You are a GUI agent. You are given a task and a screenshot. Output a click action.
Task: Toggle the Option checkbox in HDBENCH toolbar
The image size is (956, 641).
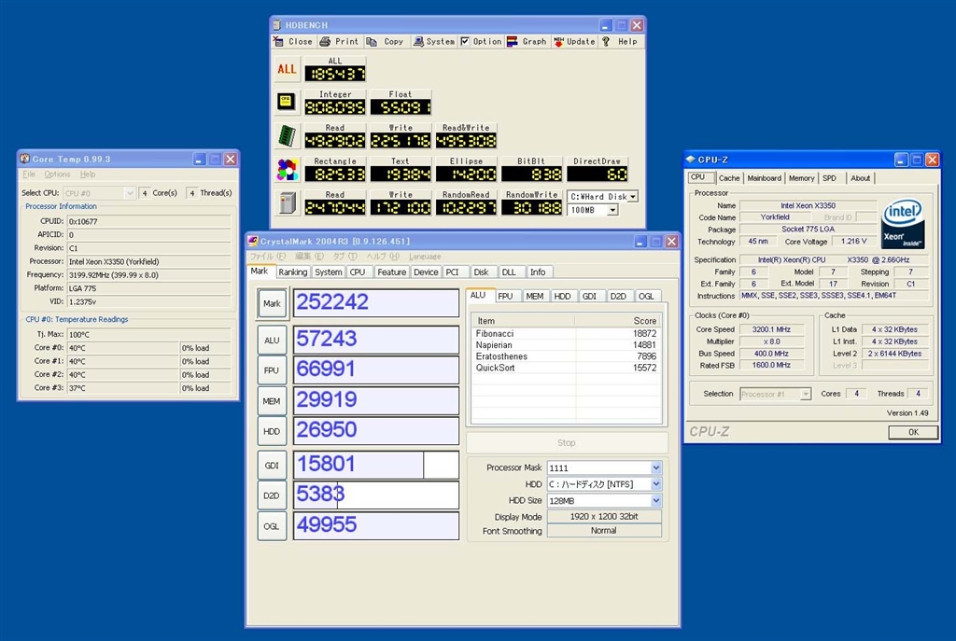[x=465, y=41]
